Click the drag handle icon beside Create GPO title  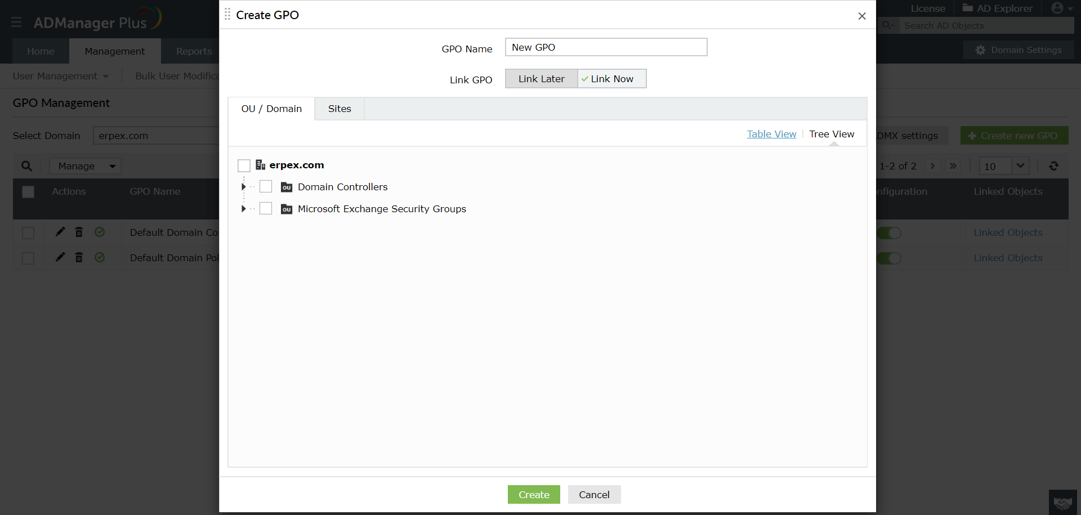click(227, 15)
